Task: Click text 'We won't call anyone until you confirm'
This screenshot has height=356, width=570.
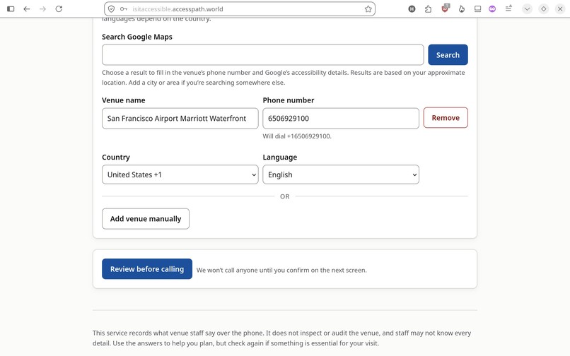Action: point(281,271)
